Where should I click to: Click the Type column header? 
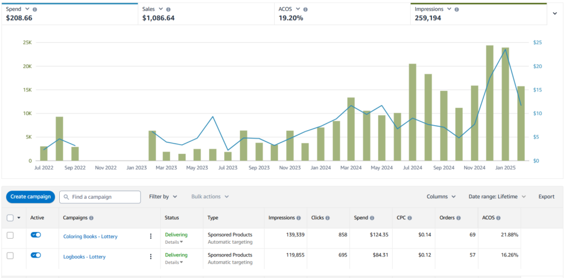pos(213,218)
